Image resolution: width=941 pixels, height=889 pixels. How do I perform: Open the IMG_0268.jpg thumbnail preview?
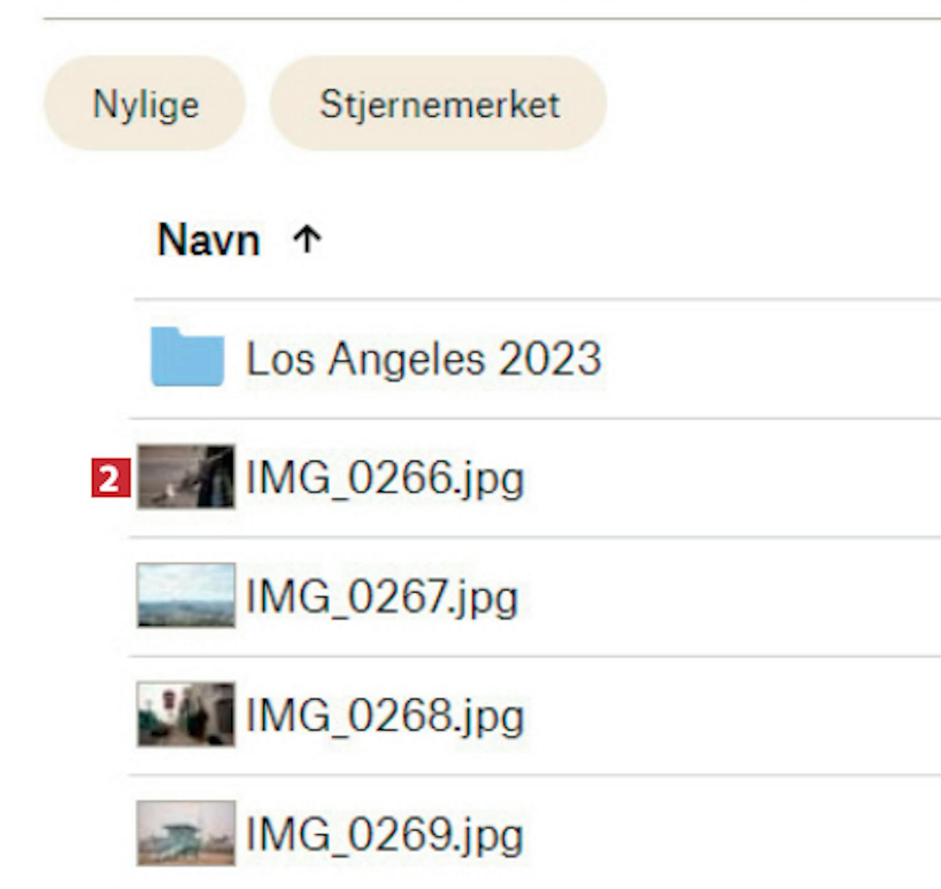click(186, 715)
